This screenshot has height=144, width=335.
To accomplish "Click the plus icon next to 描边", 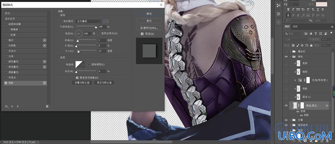I will [45, 40].
